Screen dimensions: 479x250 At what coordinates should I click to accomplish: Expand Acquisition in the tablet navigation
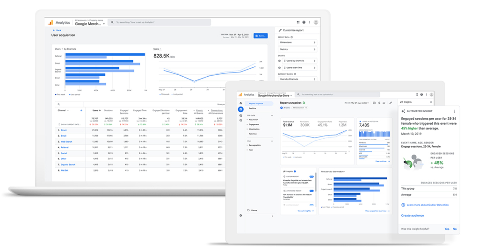pyautogui.click(x=253, y=120)
